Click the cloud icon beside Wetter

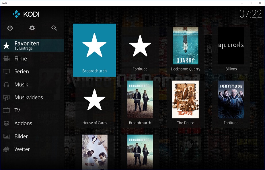(6, 149)
